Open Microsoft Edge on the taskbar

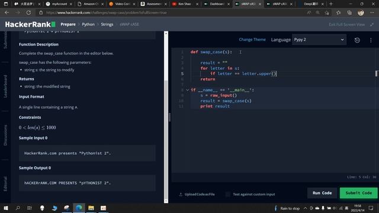[x=79, y=208]
